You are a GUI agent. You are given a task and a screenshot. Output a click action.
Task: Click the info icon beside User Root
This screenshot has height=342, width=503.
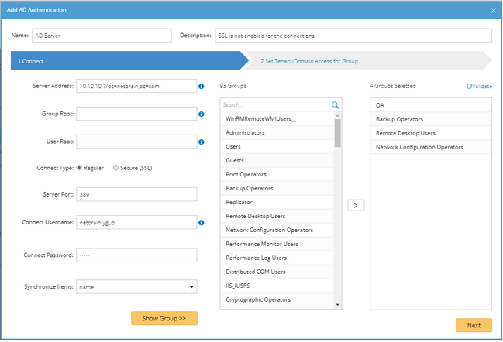coord(202,141)
